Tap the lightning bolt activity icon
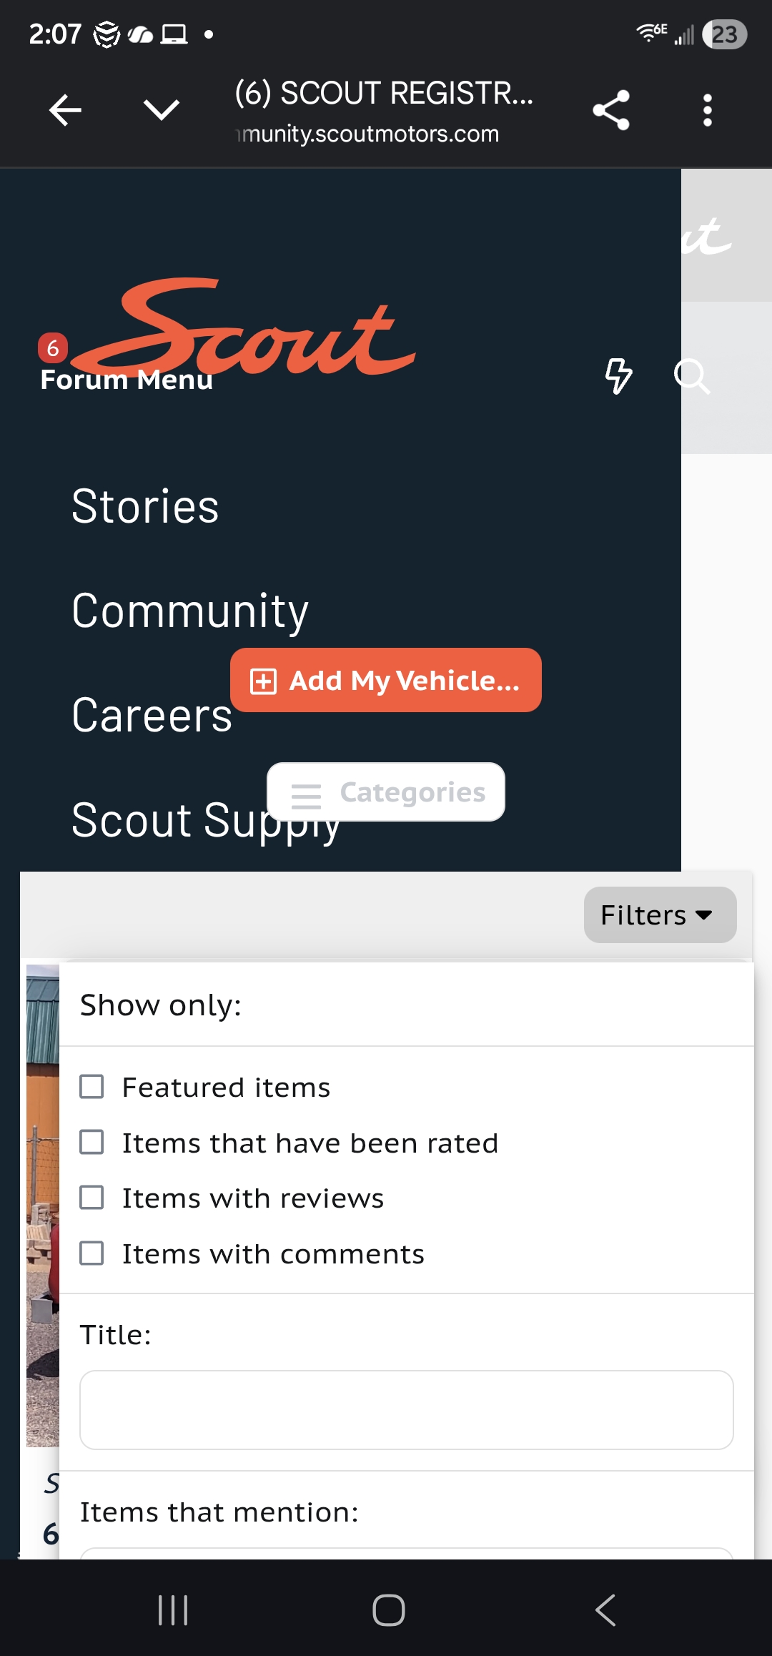Image resolution: width=772 pixels, height=1656 pixels. tap(618, 375)
